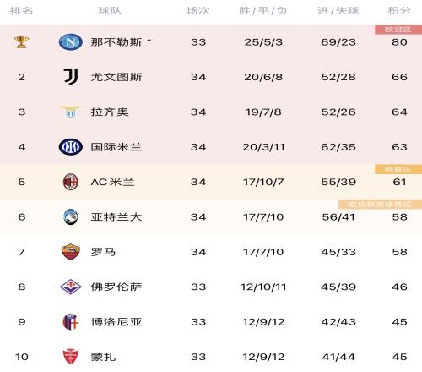Open team name 尤文图斯
The height and width of the screenshot is (372, 422).
pos(116,77)
